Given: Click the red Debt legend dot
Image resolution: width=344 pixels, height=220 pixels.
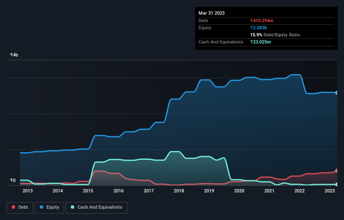Looking at the screenshot, I should (13, 207).
